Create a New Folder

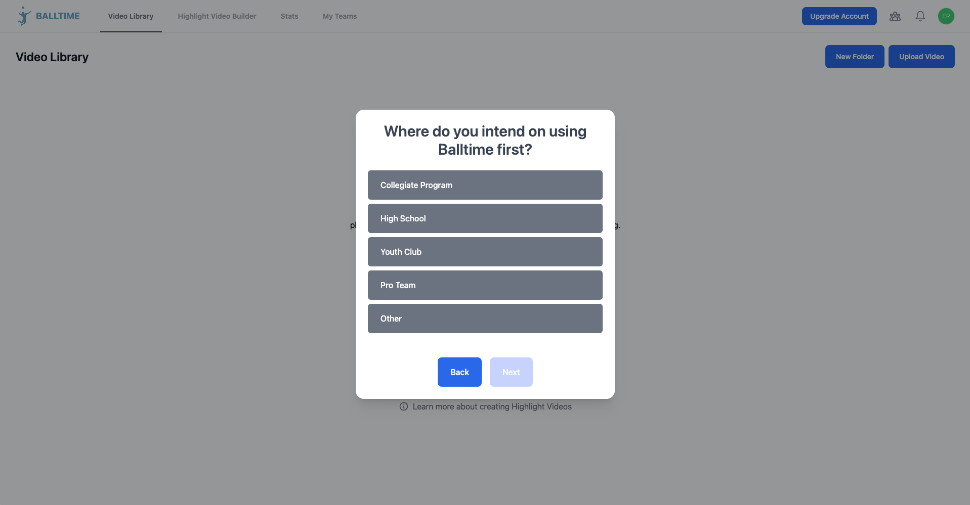855,57
